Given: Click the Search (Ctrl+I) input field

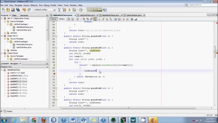Looking at the screenshot, I should pyautogui.click(x=202, y=5).
